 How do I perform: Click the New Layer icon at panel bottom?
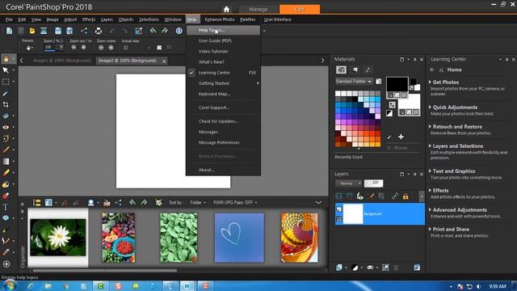pyautogui.click(x=339, y=268)
